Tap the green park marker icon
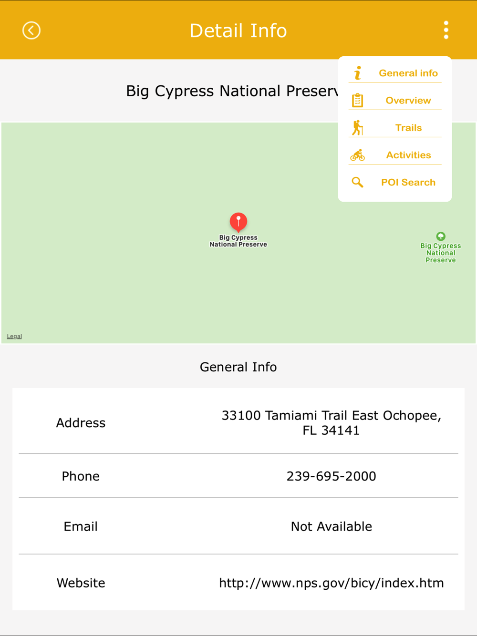477x636 pixels. pyautogui.click(x=441, y=236)
